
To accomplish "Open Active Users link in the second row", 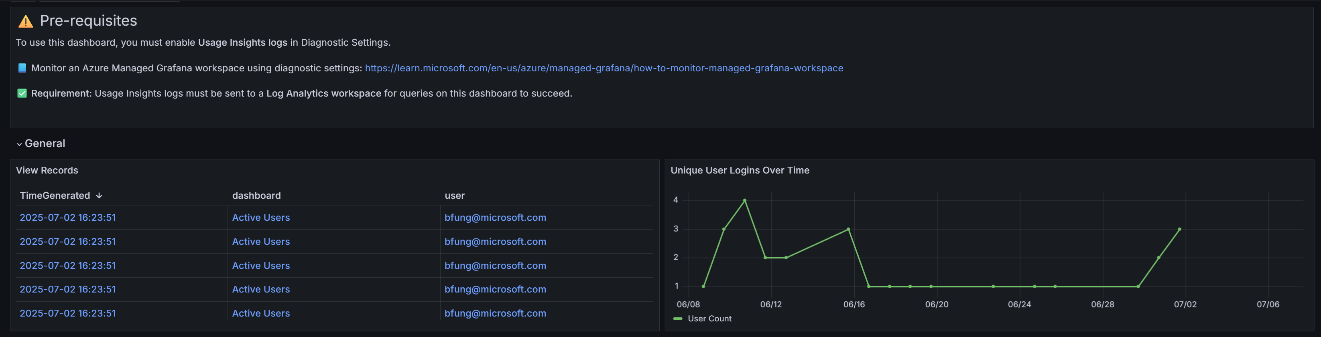I will coord(260,242).
